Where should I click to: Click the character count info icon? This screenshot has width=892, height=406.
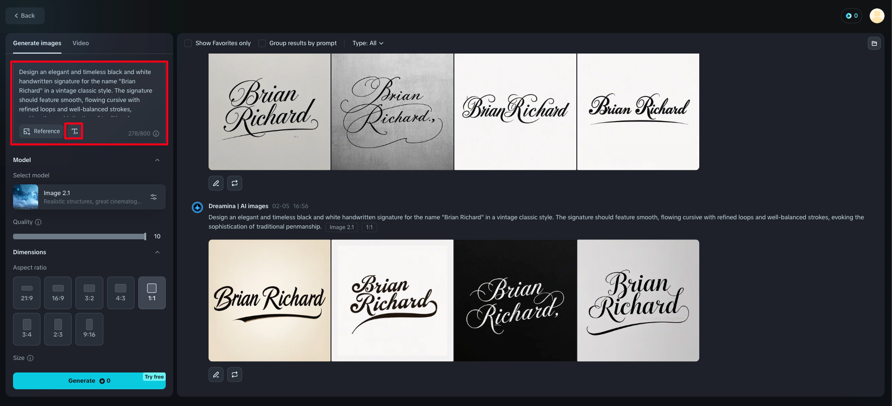[x=156, y=134]
